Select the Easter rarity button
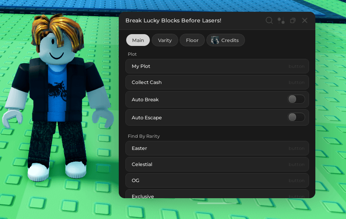This screenshot has height=219, width=346. [217, 148]
